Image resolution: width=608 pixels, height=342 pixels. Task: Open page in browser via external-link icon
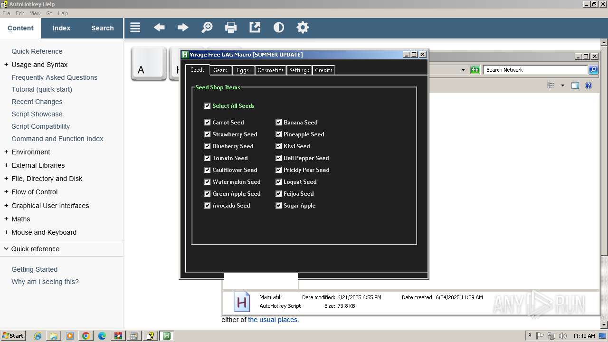pyautogui.click(x=255, y=28)
